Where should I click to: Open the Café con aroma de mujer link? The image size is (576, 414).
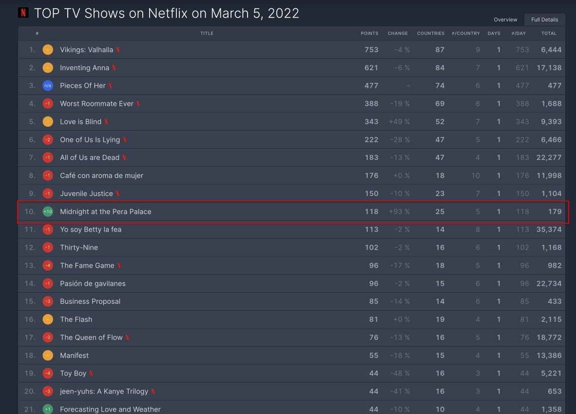[x=101, y=176]
